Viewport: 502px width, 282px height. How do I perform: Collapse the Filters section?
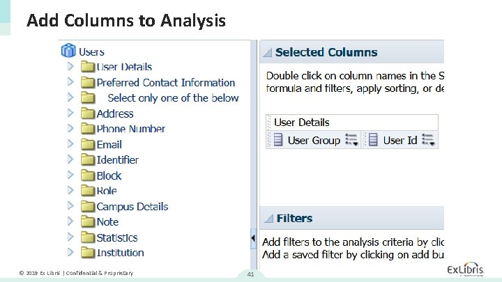tap(267, 219)
